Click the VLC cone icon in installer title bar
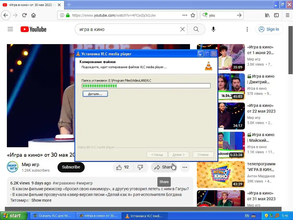 [78, 54]
